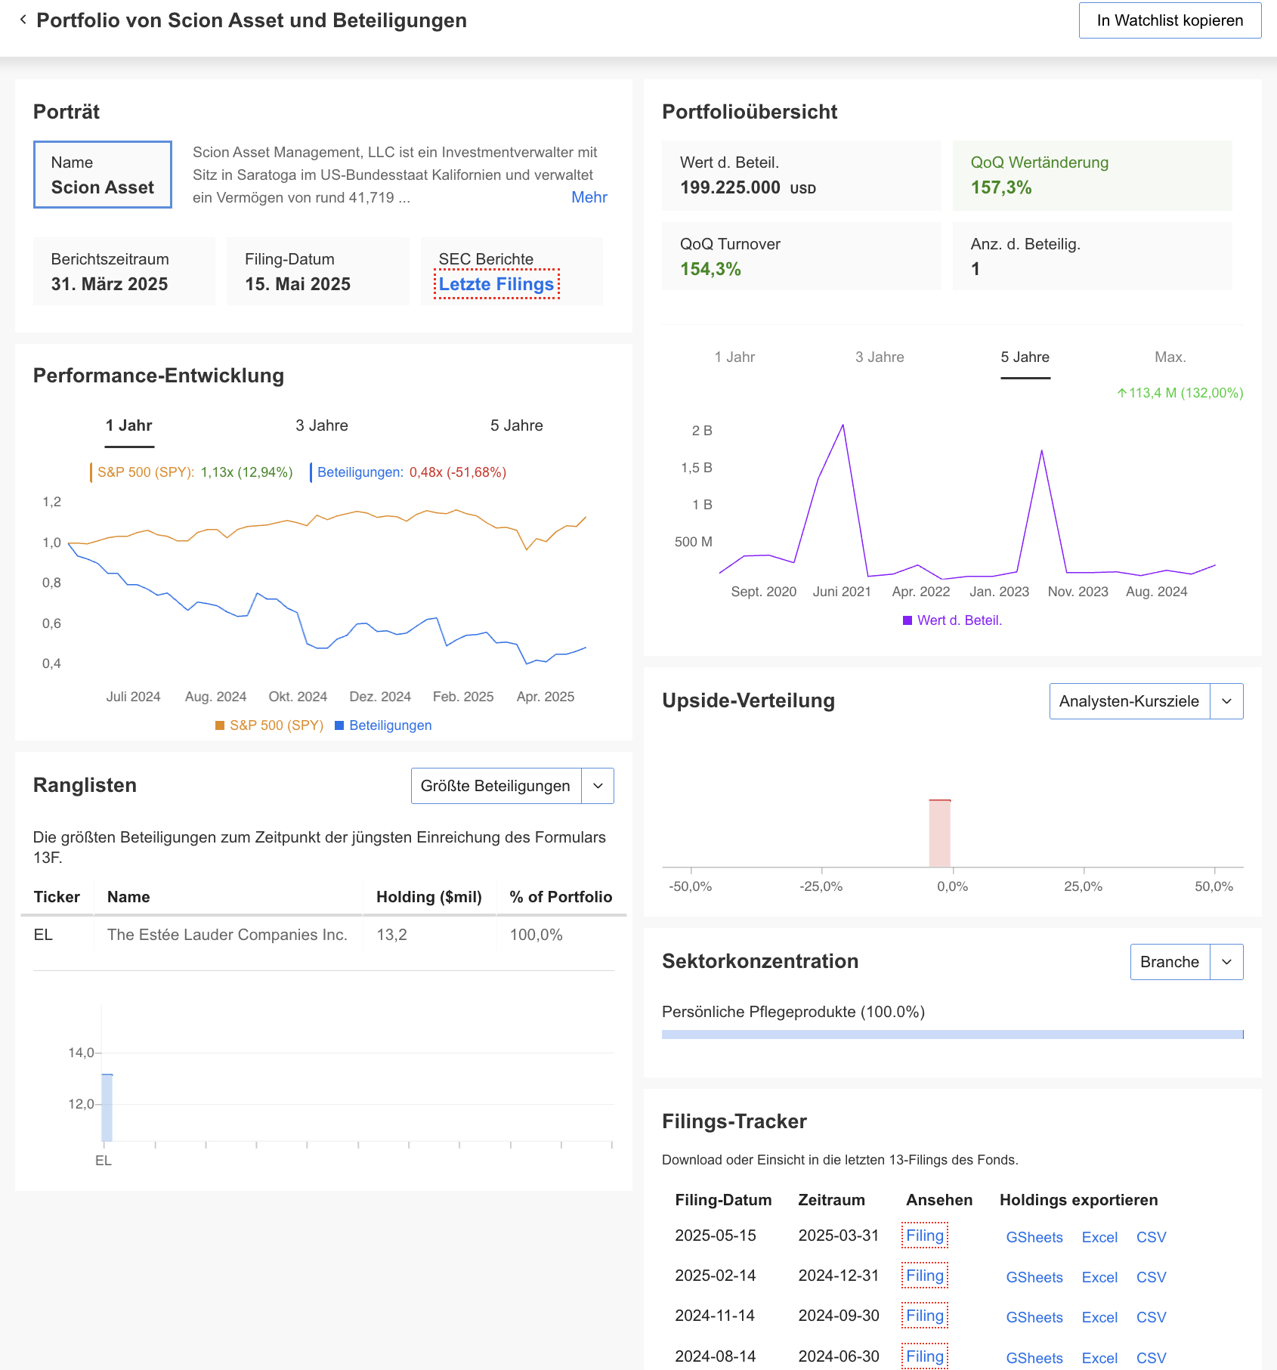1277x1370 pixels.
Task: Go back using the header chevron
Action: point(23,20)
